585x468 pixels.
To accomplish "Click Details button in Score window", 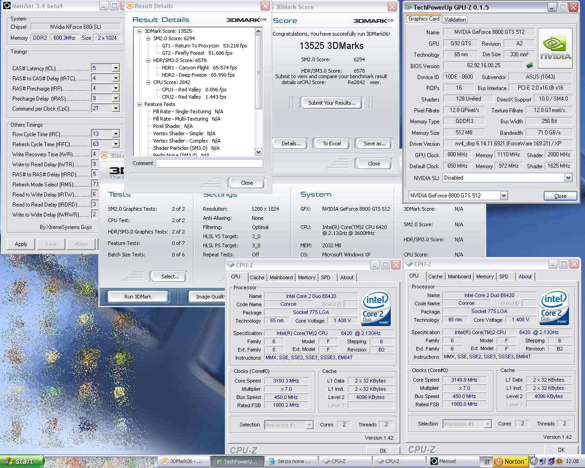I will (291, 144).
